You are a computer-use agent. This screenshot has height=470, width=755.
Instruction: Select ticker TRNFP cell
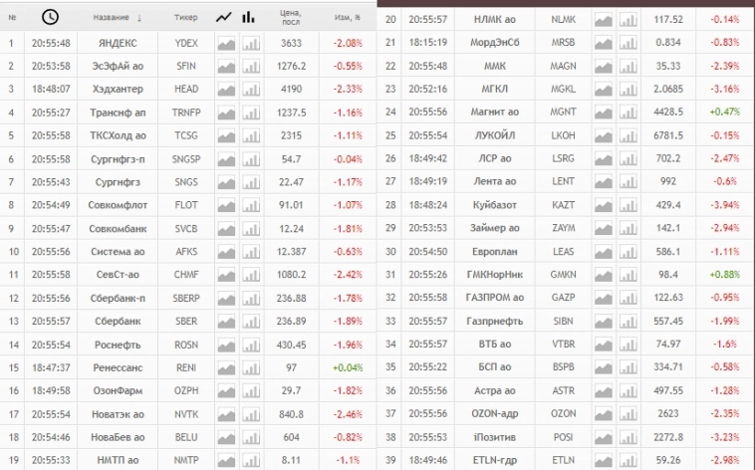pos(186,113)
